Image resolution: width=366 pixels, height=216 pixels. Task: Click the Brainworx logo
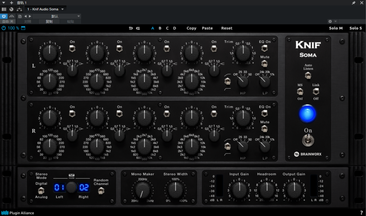tap(308, 154)
